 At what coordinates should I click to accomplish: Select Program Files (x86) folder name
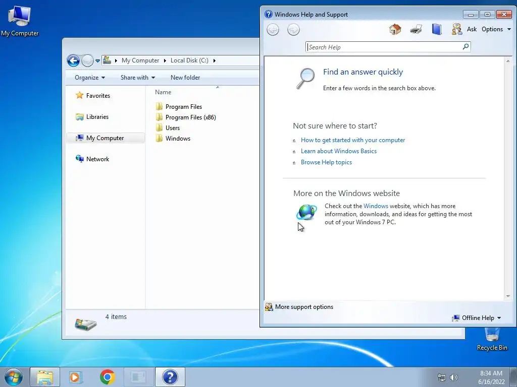pos(190,117)
